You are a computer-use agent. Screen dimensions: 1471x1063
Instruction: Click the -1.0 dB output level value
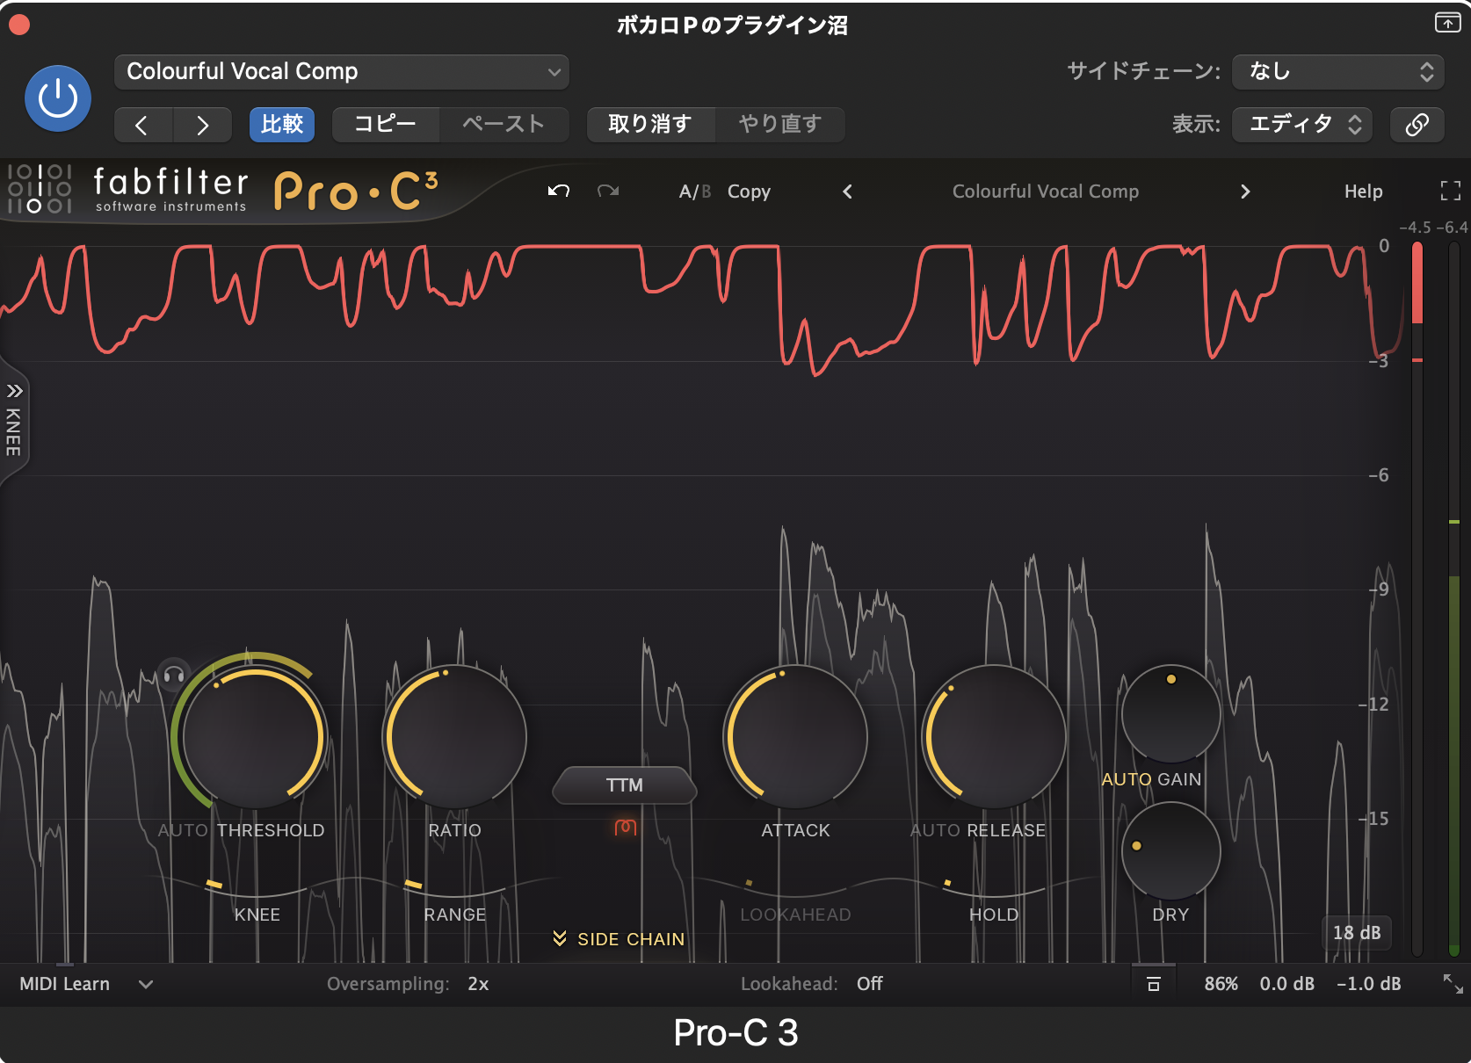pyautogui.click(x=1369, y=984)
